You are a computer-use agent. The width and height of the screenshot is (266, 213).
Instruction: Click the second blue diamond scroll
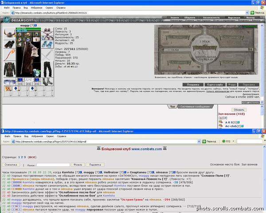(32, 88)
